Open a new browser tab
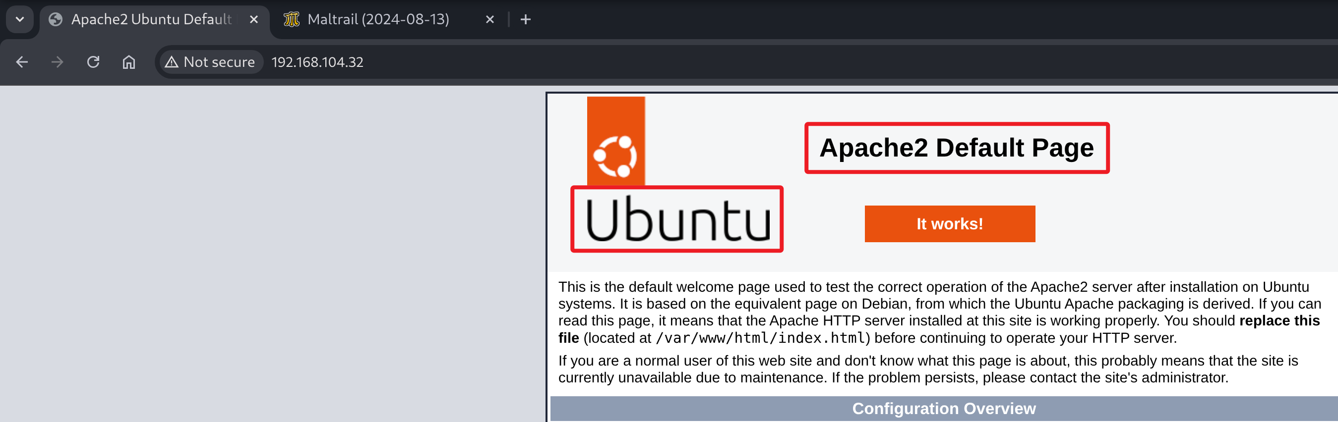 pos(525,20)
